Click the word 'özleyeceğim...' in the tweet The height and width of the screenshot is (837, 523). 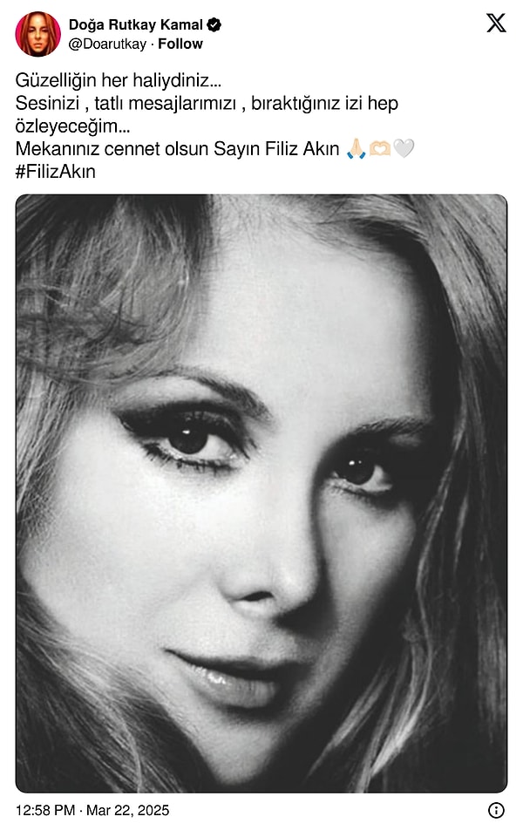[72, 126]
